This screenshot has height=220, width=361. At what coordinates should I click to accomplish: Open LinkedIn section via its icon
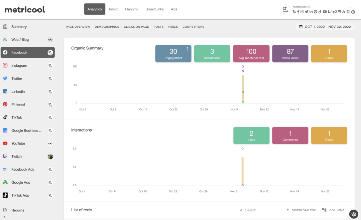[5, 91]
